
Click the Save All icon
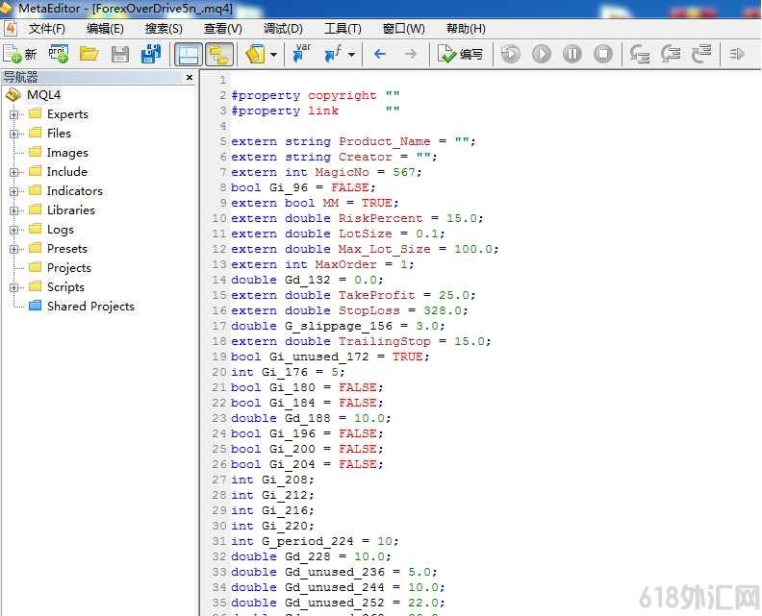151,54
